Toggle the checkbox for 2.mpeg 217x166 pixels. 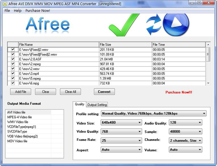click(x=13, y=64)
